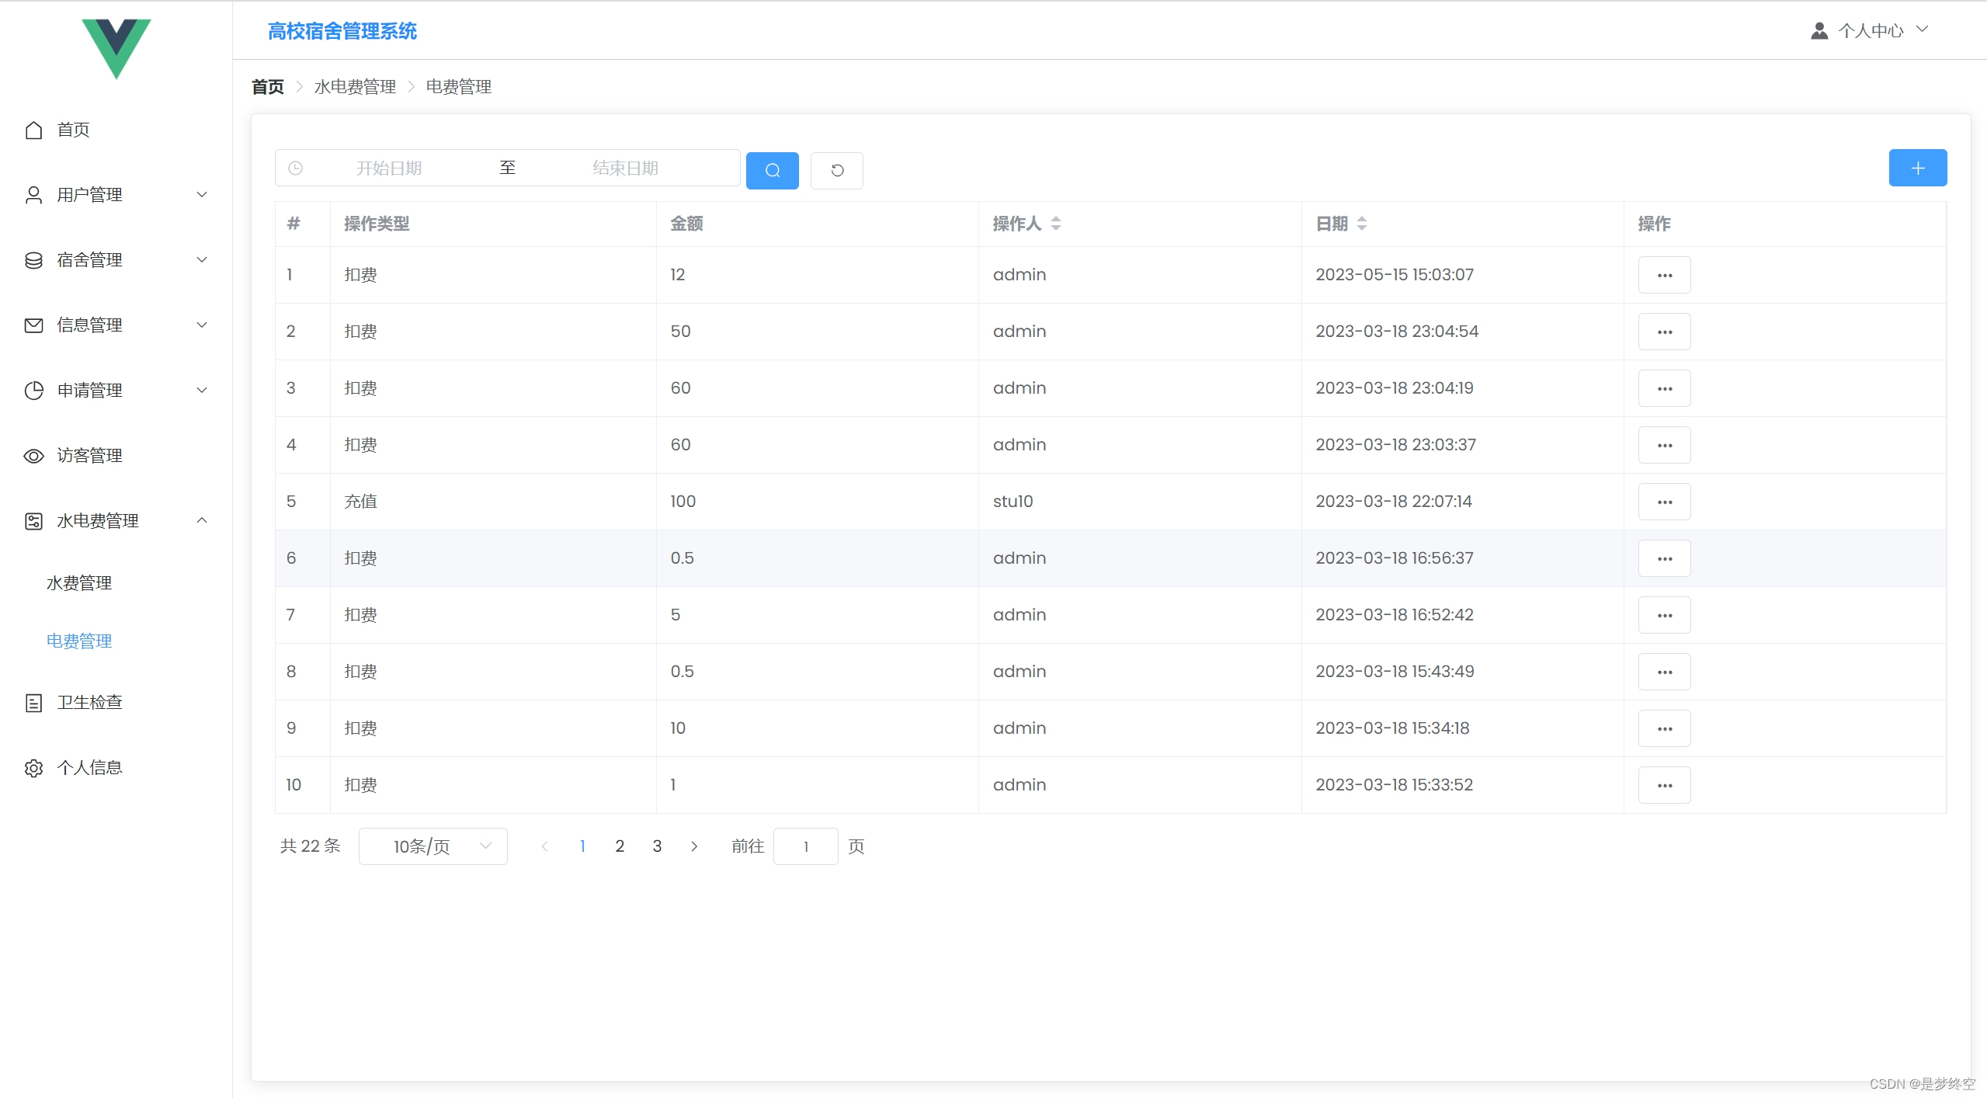Click the refresh icon beside search
1987x1098 pixels.
click(836, 170)
